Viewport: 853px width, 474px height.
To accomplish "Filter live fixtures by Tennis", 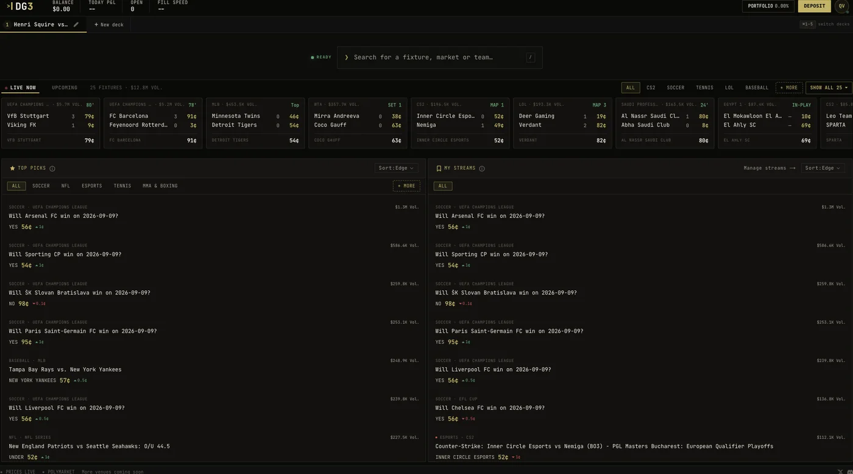I will (704, 88).
